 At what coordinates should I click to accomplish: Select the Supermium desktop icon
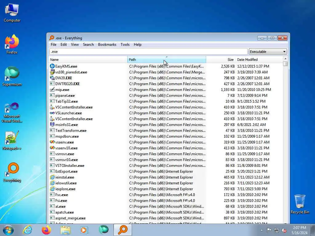[12, 76]
